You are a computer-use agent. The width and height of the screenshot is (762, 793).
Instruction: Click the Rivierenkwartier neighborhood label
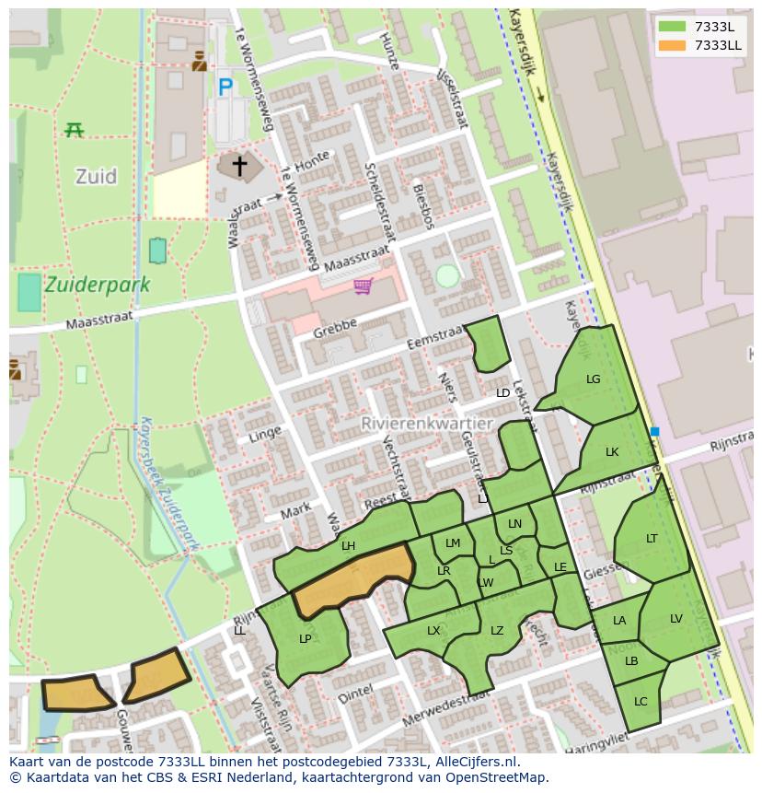[x=427, y=424]
